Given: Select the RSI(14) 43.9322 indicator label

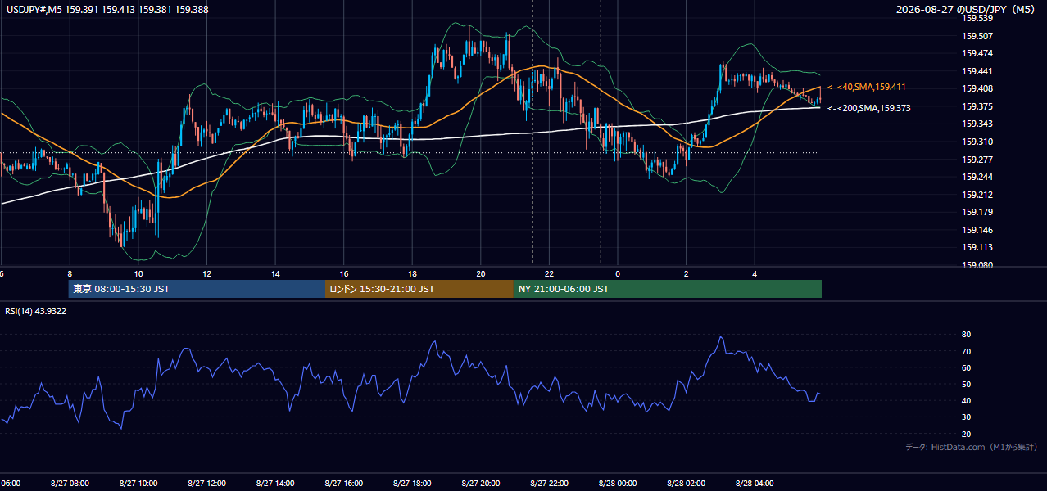Looking at the screenshot, I should tap(36, 311).
